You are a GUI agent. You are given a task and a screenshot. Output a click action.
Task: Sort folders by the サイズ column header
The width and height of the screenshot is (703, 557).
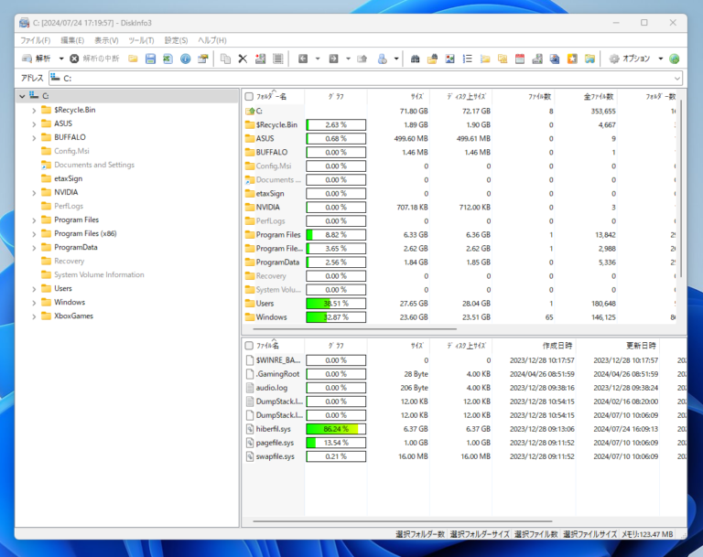coord(416,96)
